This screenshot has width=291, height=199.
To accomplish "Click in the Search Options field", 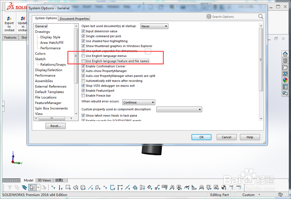I will pyautogui.click(x=235, y=17).
